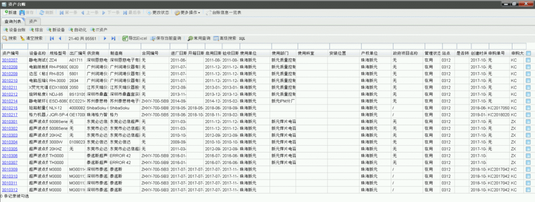
Task: Switch to the 查询列表 tab
Action: (13, 21)
